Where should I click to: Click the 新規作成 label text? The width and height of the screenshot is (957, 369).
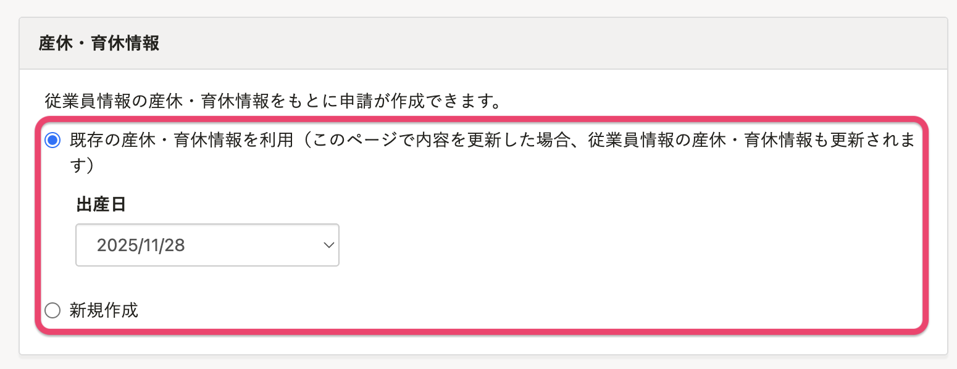coord(104,310)
